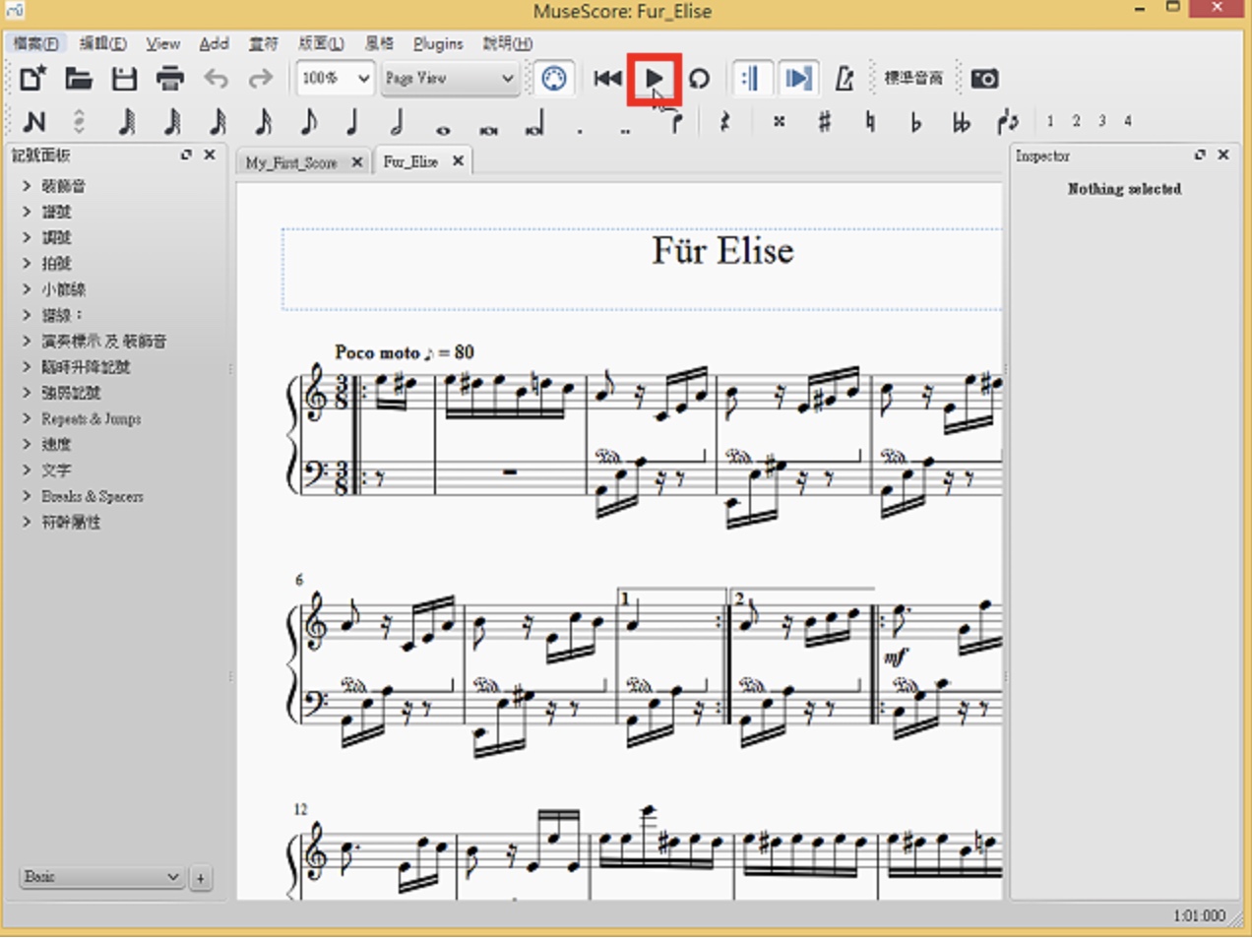1252x941 pixels.
Task: Apply a sharp accidental
Action: [x=825, y=121]
